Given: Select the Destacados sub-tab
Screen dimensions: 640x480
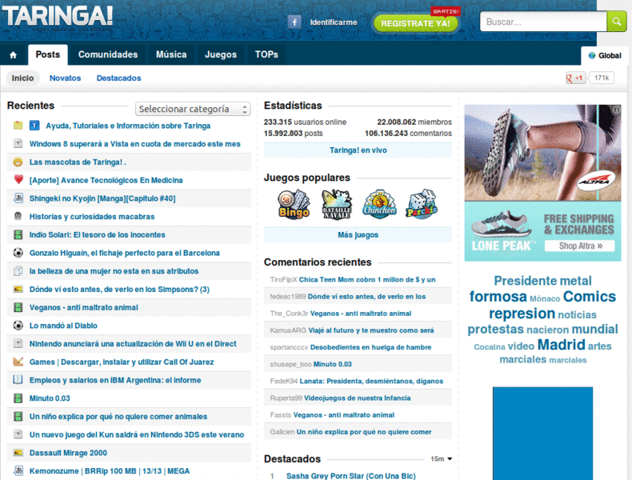Looking at the screenshot, I should point(118,78).
